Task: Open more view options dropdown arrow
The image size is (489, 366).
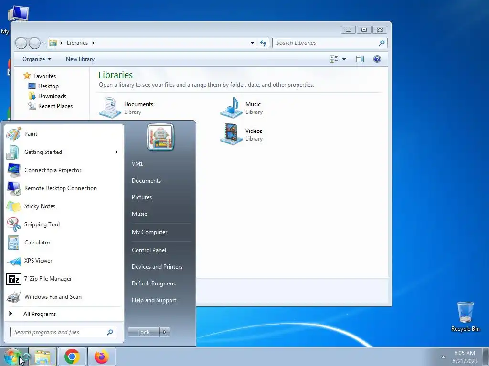Action: [344, 59]
